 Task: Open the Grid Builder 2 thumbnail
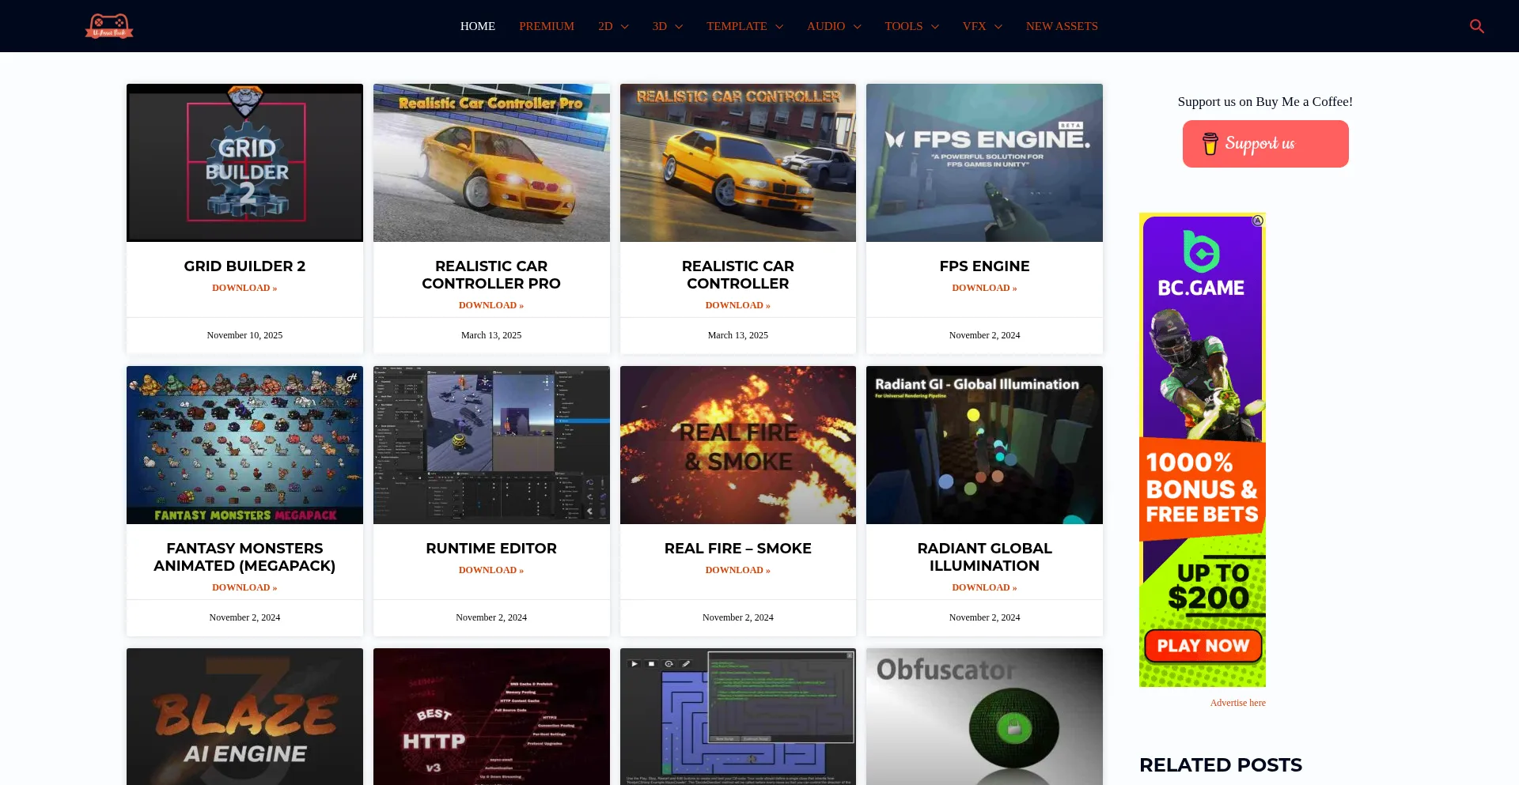tap(244, 163)
